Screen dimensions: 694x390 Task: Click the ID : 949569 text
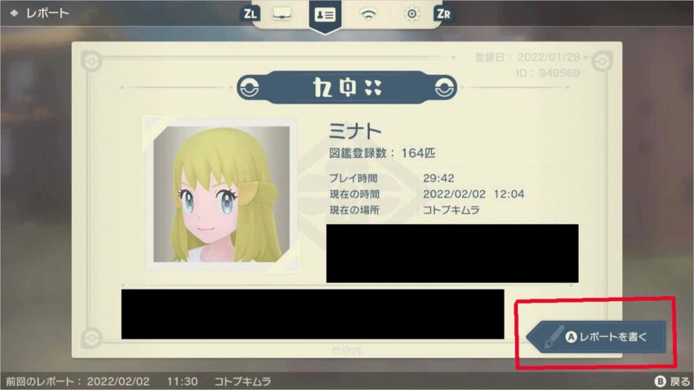pos(548,73)
